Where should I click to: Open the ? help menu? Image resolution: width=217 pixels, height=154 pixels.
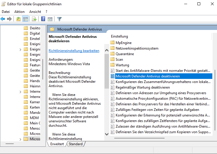46,12
